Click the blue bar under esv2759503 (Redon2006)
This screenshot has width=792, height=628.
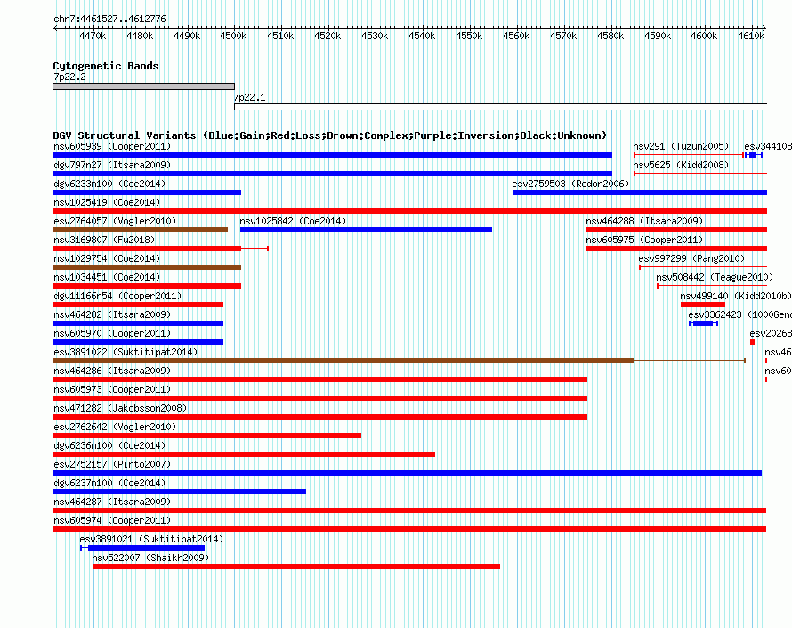[x=640, y=192]
